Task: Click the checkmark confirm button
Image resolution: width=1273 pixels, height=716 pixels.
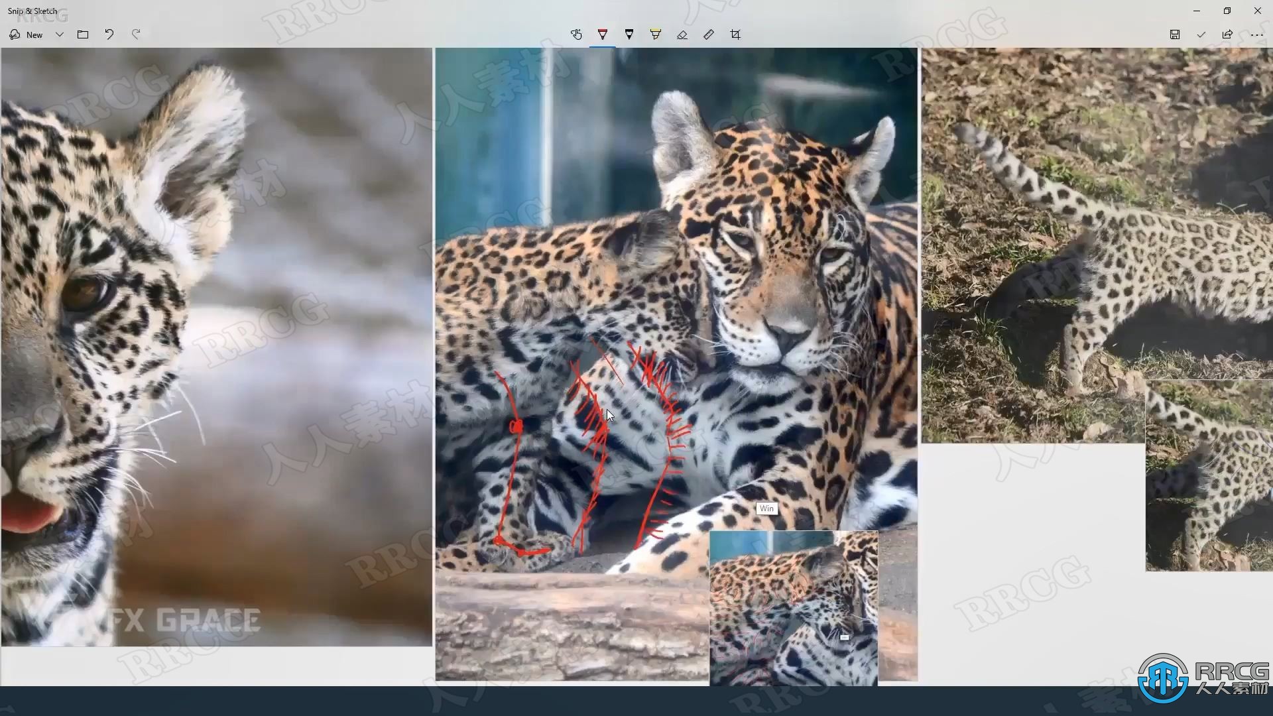Action: tap(1201, 34)
